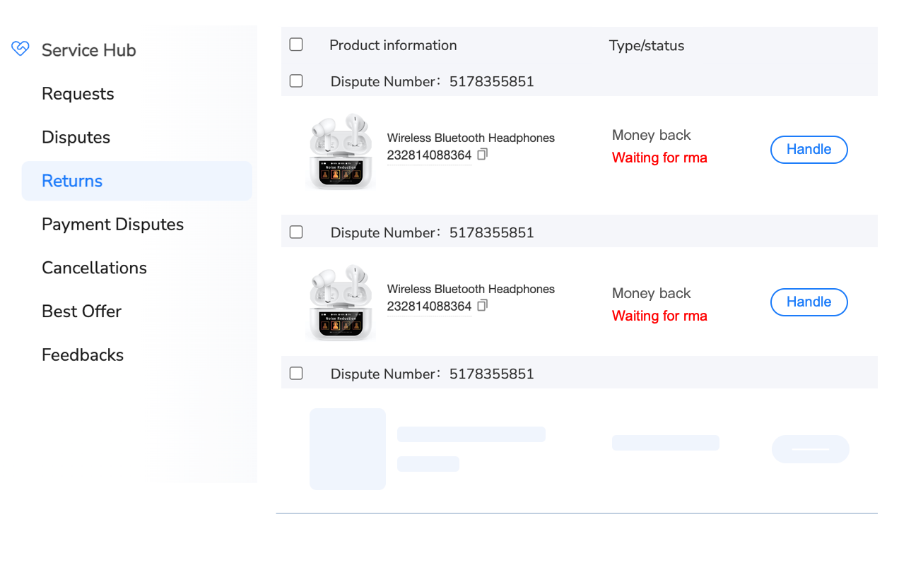
Task: Copy the second listing's item number
Action: coord(483,305)
